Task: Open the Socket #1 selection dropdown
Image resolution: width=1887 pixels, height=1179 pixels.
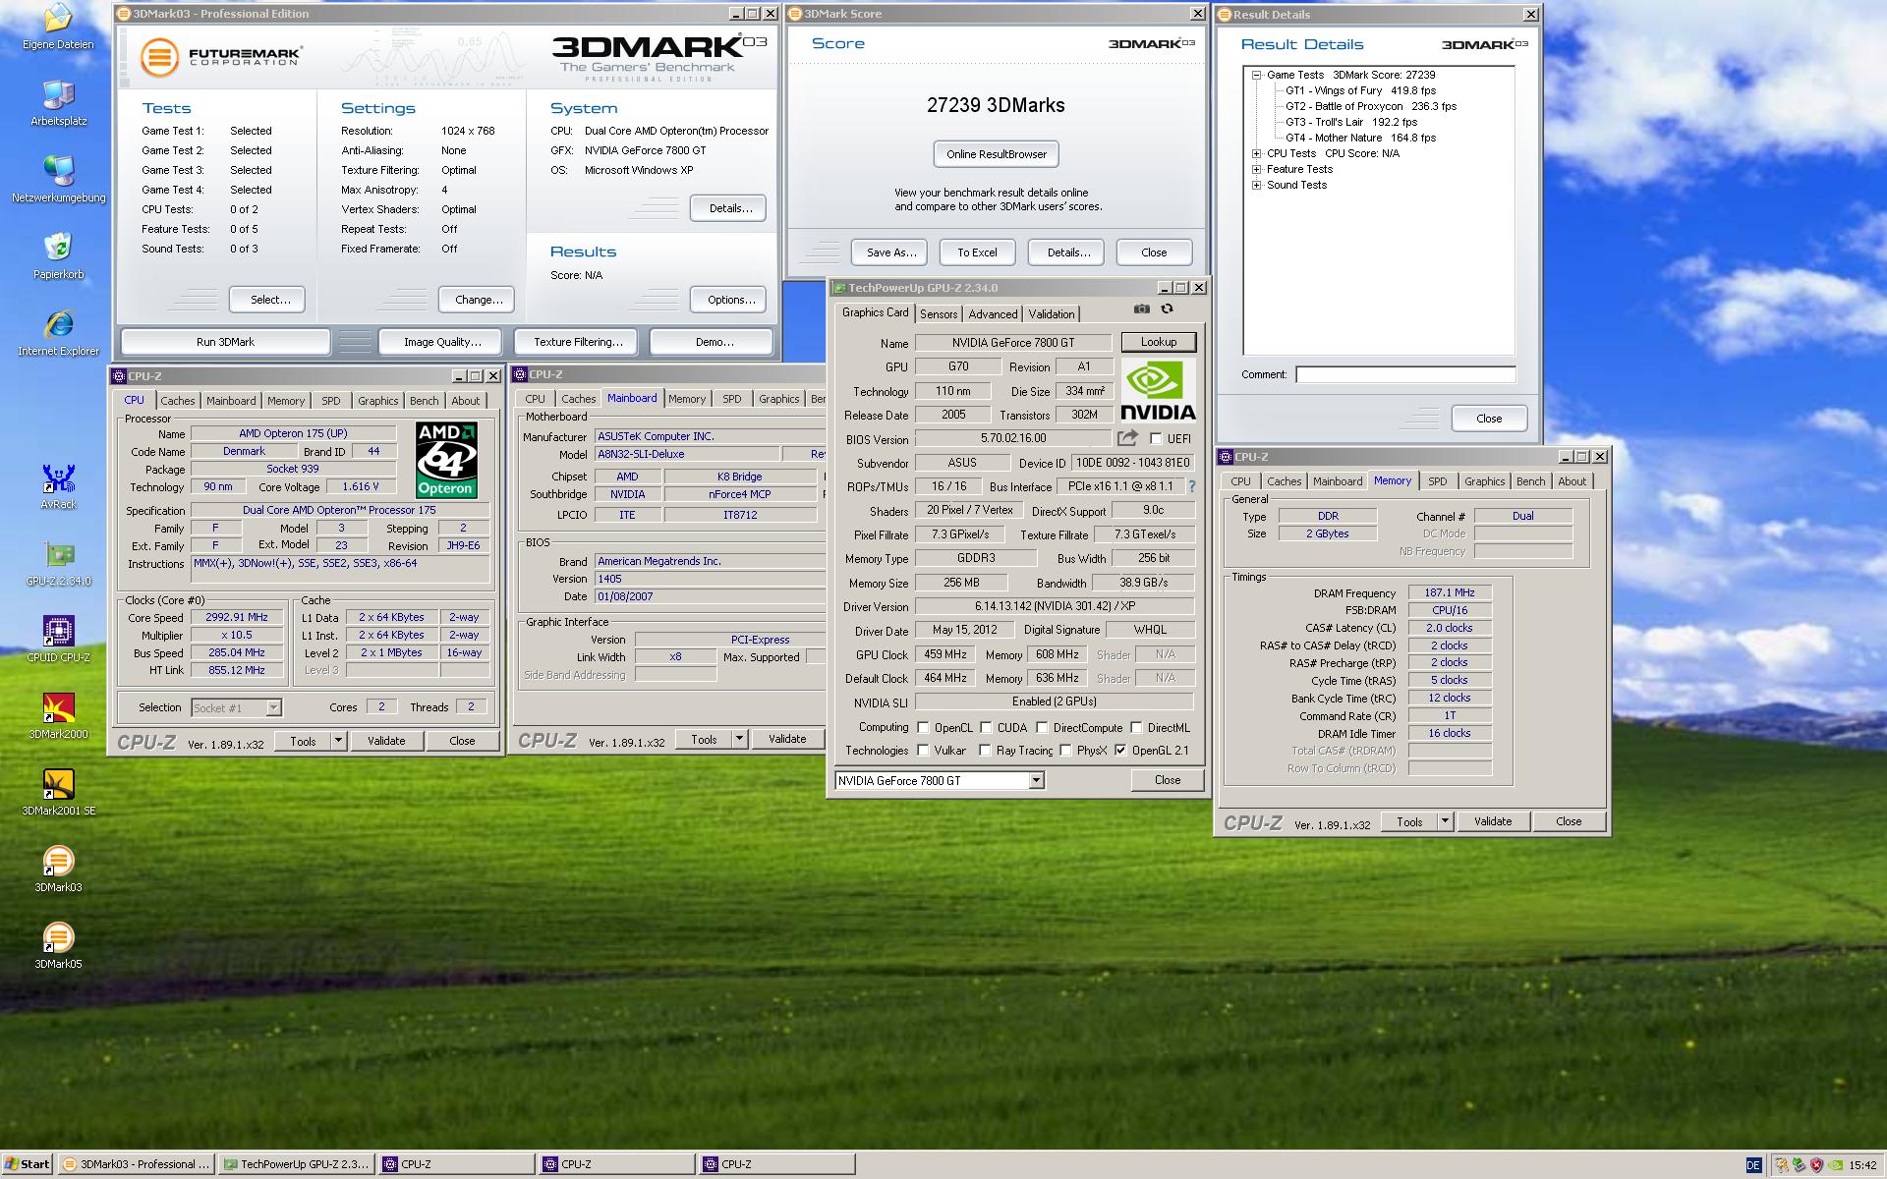Action: tap(273, 707)
